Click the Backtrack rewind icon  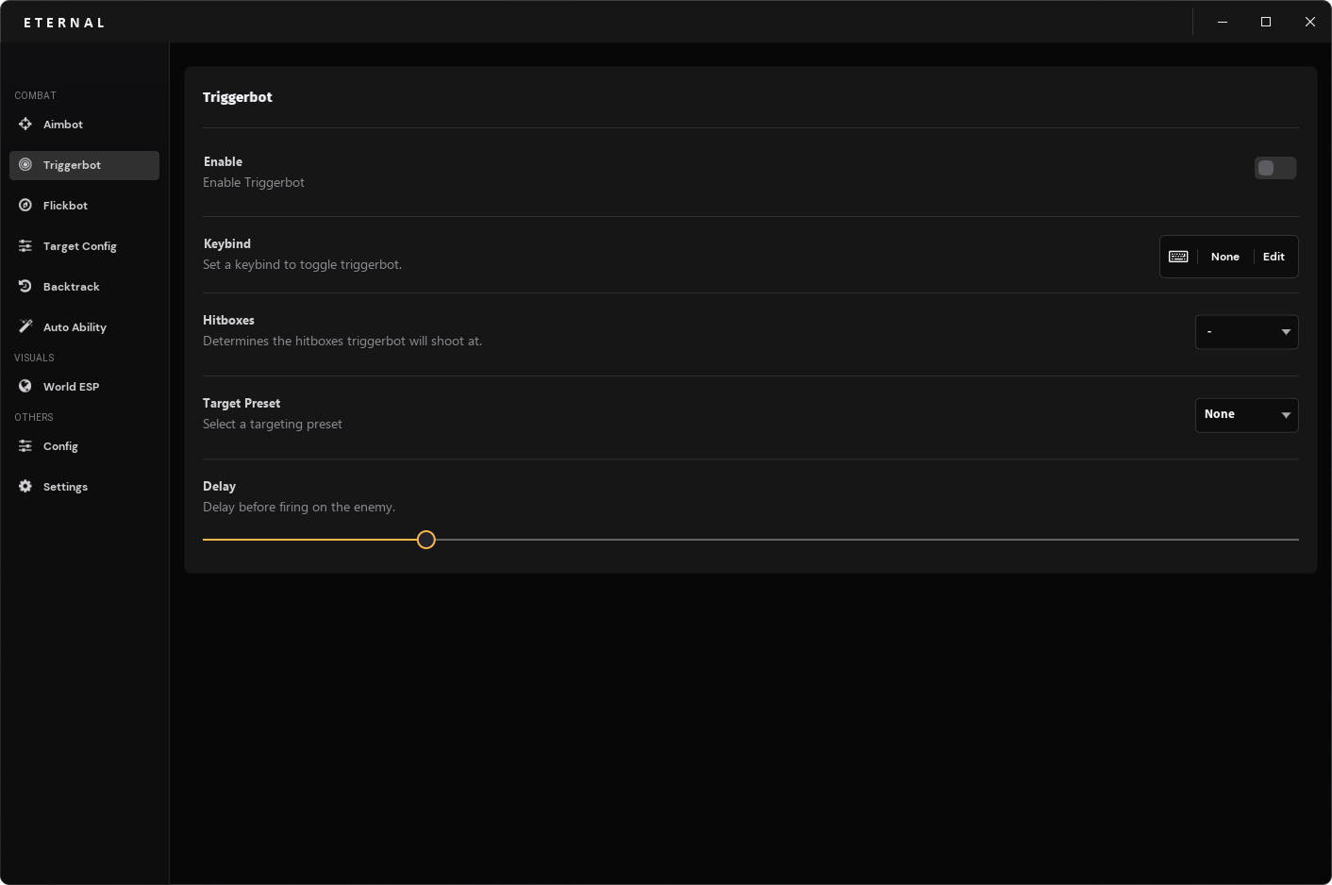(x=25, y=287)
